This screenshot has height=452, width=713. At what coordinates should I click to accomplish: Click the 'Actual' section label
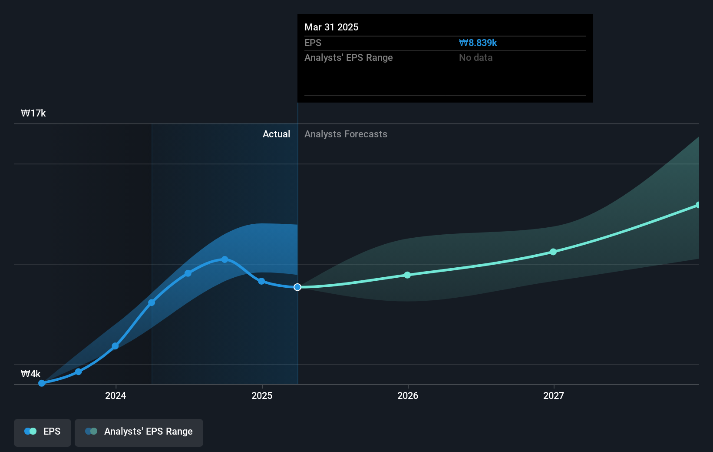click(276, 134)
